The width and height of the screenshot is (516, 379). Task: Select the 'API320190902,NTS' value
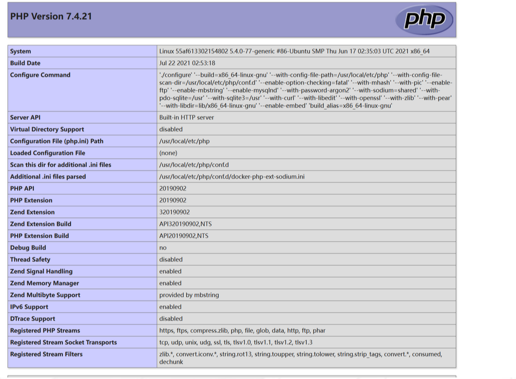coord(185,224)
